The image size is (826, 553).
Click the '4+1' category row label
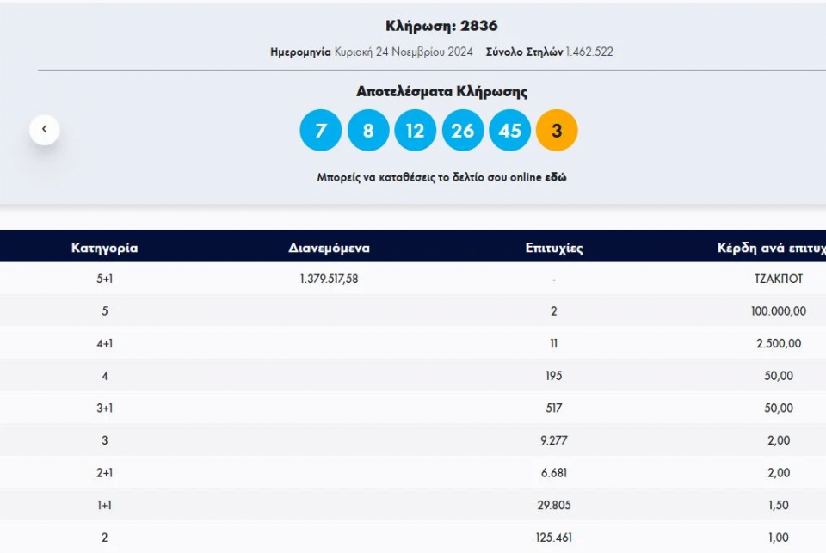(x=104, y=343)
